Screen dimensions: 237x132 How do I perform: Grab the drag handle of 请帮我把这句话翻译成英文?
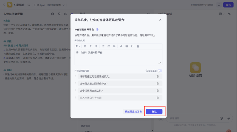click(x=76, y=76)
